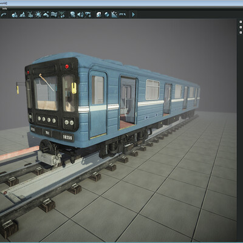243x243 pixels.
Task: Expand the third right side panel button
Action: [241, 32]
